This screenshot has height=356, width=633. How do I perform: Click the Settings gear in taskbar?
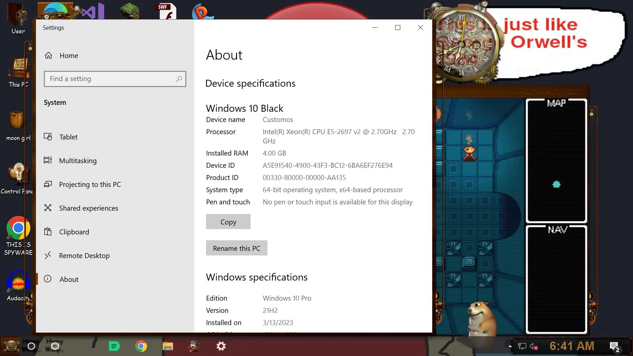tap(221, 346)
